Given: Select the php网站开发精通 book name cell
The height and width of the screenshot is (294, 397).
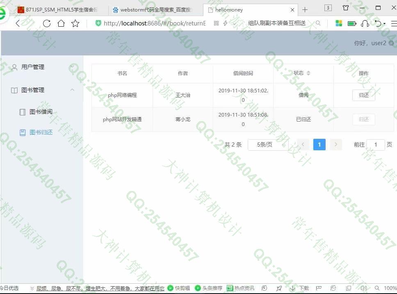Looking at the screenshot, I should [x=122, y=119].
